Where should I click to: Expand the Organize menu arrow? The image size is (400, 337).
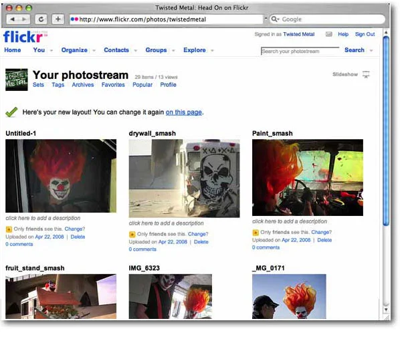click(94, 50)
